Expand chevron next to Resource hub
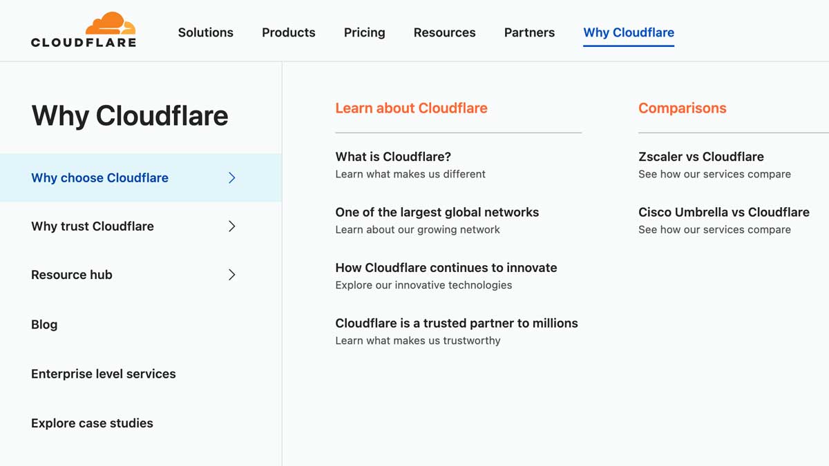Image resolution: width=829 pixels, height=466 pixels. [232, 274]
